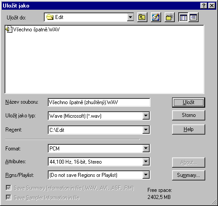Click the Uložit button
This screenshot has height=206, width=218.
pyautogui.click(x=188, y=102)
